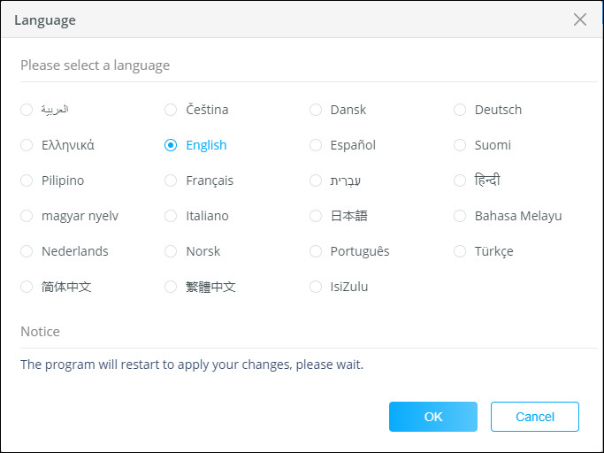The width and height of the screenshot is (604, 453).
Task: Choose Español as the language
Action: 316,145
